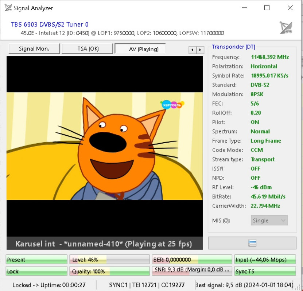Click the RF Level -46 dBm value

point(261,187)
